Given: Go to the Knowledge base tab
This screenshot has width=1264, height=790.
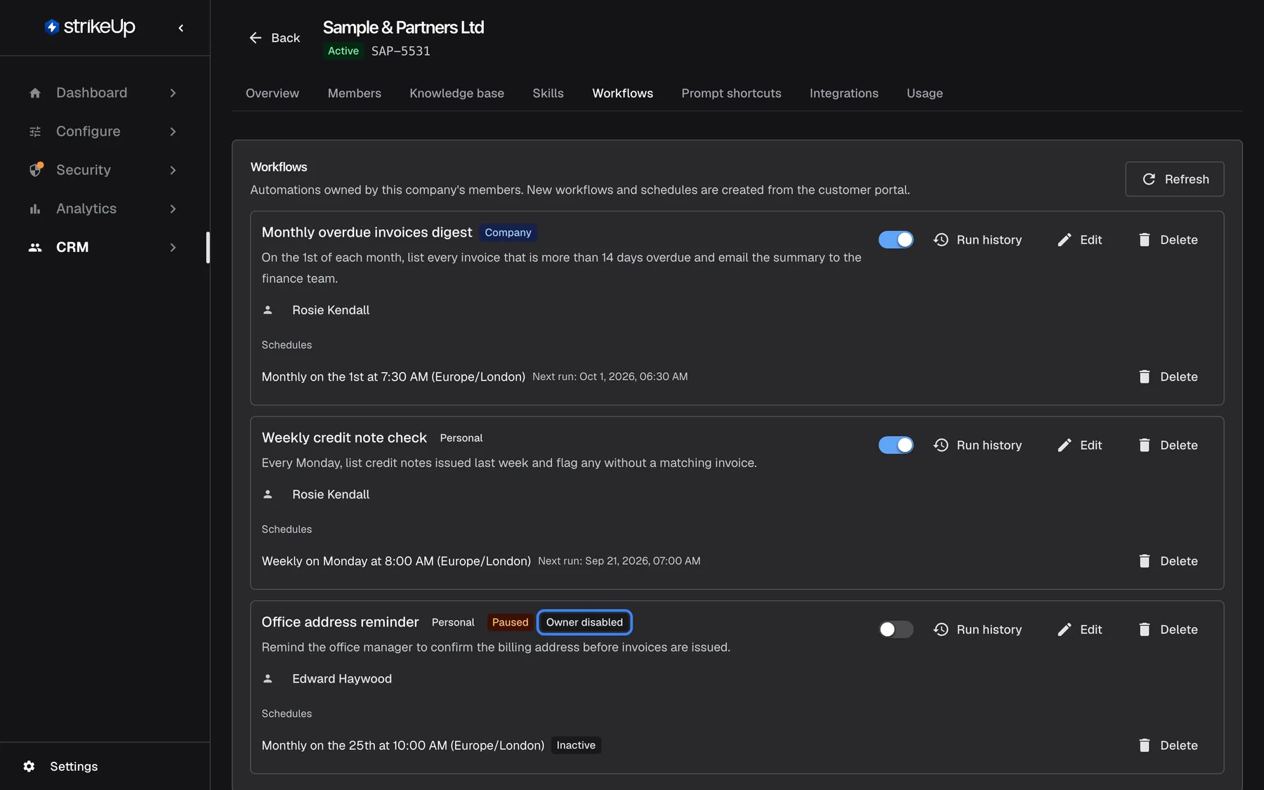Looking at the screenshot, I should click(457, 93).
